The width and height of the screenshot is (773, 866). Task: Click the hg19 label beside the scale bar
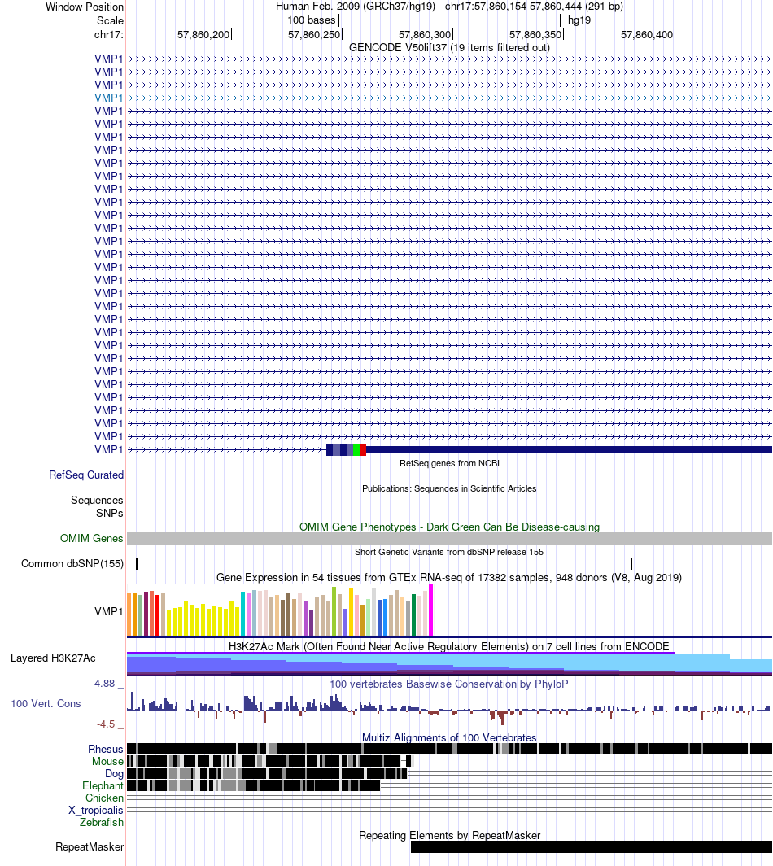tap(579, 20)
